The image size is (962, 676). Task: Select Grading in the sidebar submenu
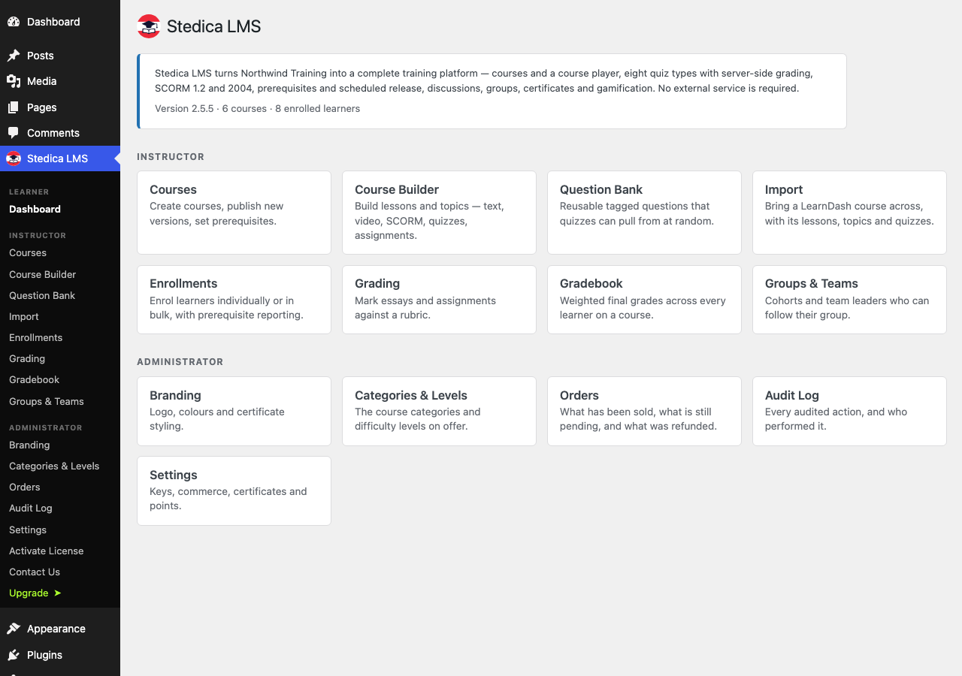pos(27,359)
